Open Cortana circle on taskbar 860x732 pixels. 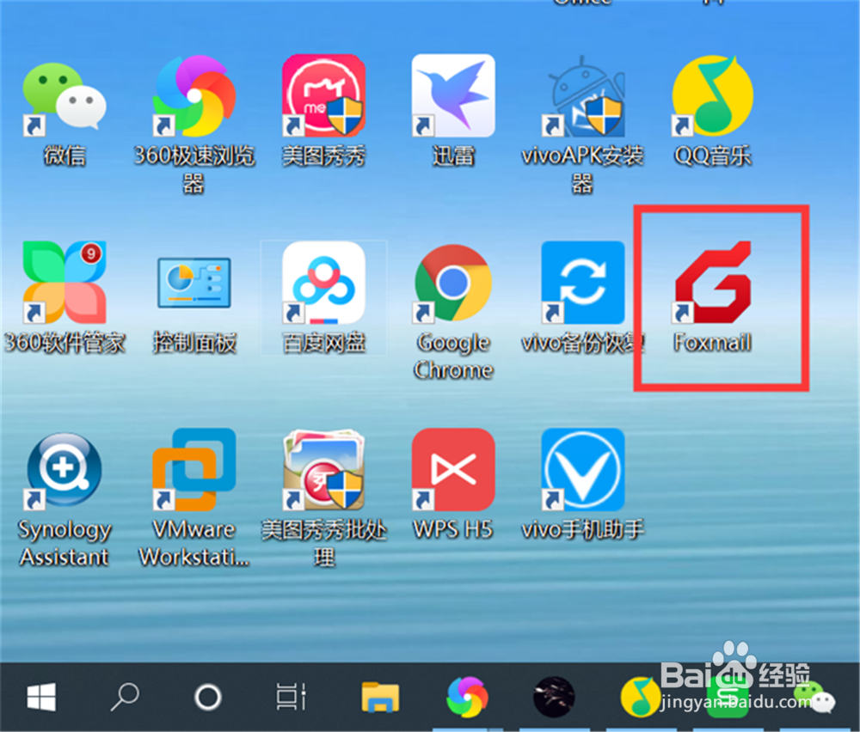(208, 698)
